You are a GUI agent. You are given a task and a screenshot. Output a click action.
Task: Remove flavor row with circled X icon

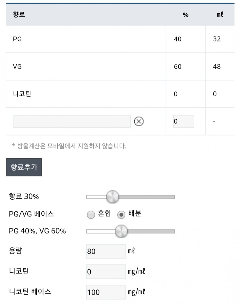139,121
